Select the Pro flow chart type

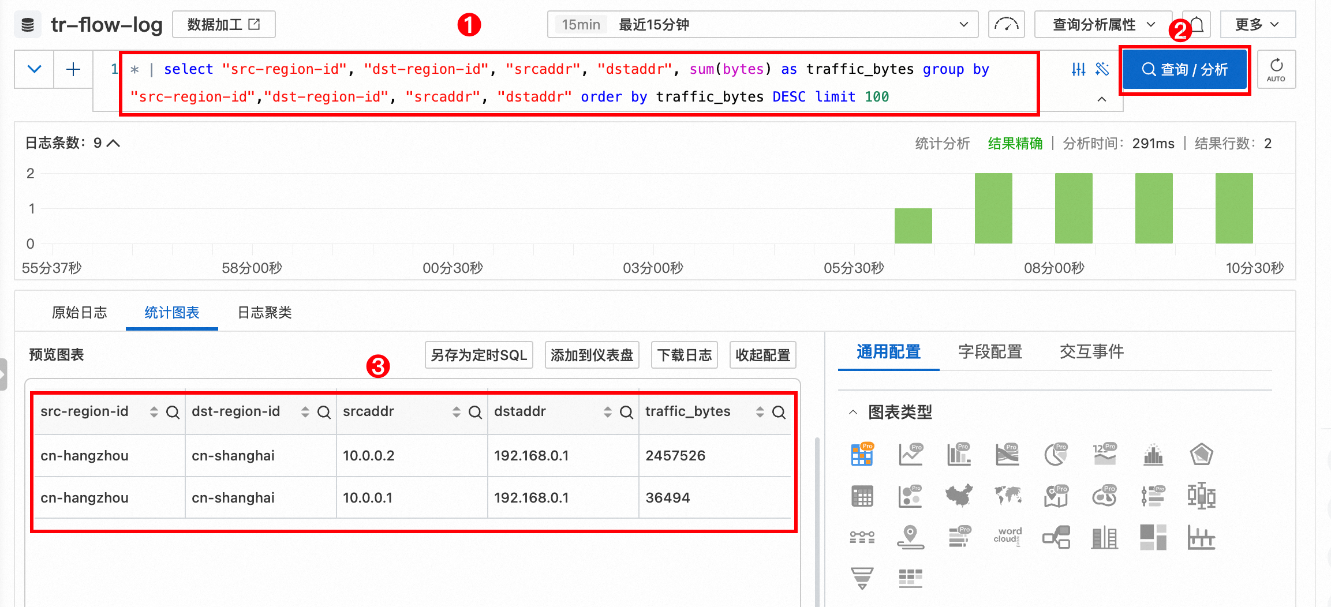tap(1007, 454)
